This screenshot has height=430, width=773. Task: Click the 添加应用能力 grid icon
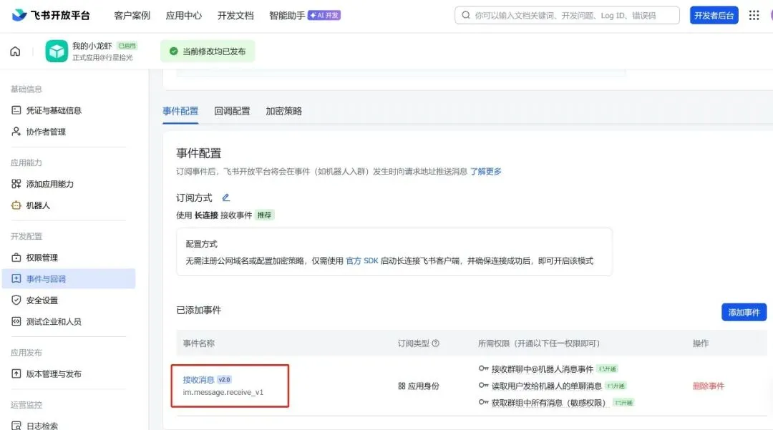[x=16, y=184]
